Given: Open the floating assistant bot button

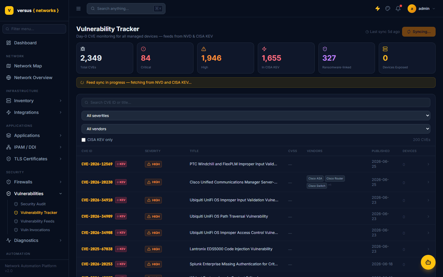Looking at the screenshot, I should [428, 262].
